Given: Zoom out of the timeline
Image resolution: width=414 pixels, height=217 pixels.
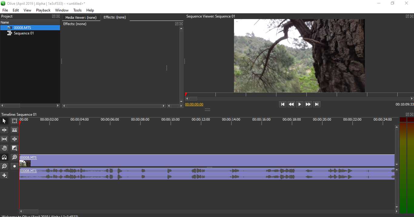Looking at the screenshot, I should pos(4,166).
